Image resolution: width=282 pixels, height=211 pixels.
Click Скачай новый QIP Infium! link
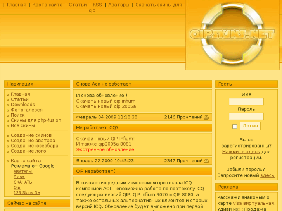coord(106,139)
